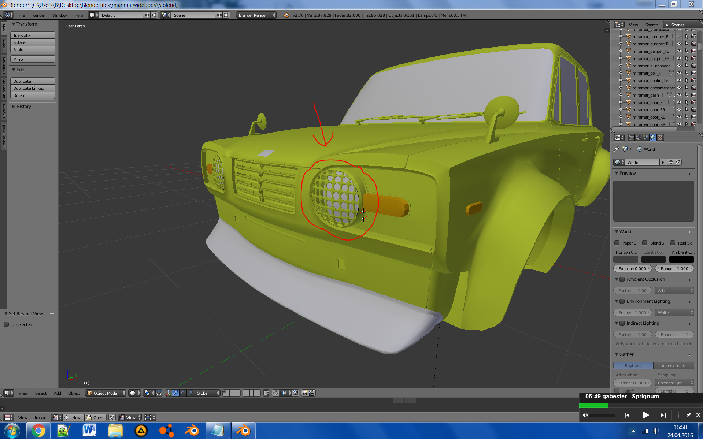Toggle visibility eye for miramar_bumper_F
Viewport: 703px width, 439px height.
(x=679, y=36)
